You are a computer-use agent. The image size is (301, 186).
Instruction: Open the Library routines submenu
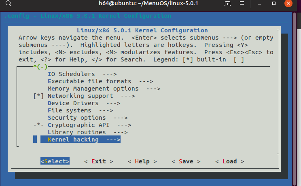(87, 133)
